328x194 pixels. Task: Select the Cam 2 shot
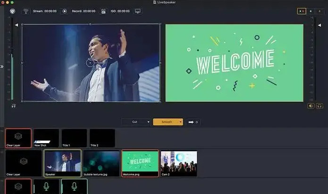coord(179,163)
